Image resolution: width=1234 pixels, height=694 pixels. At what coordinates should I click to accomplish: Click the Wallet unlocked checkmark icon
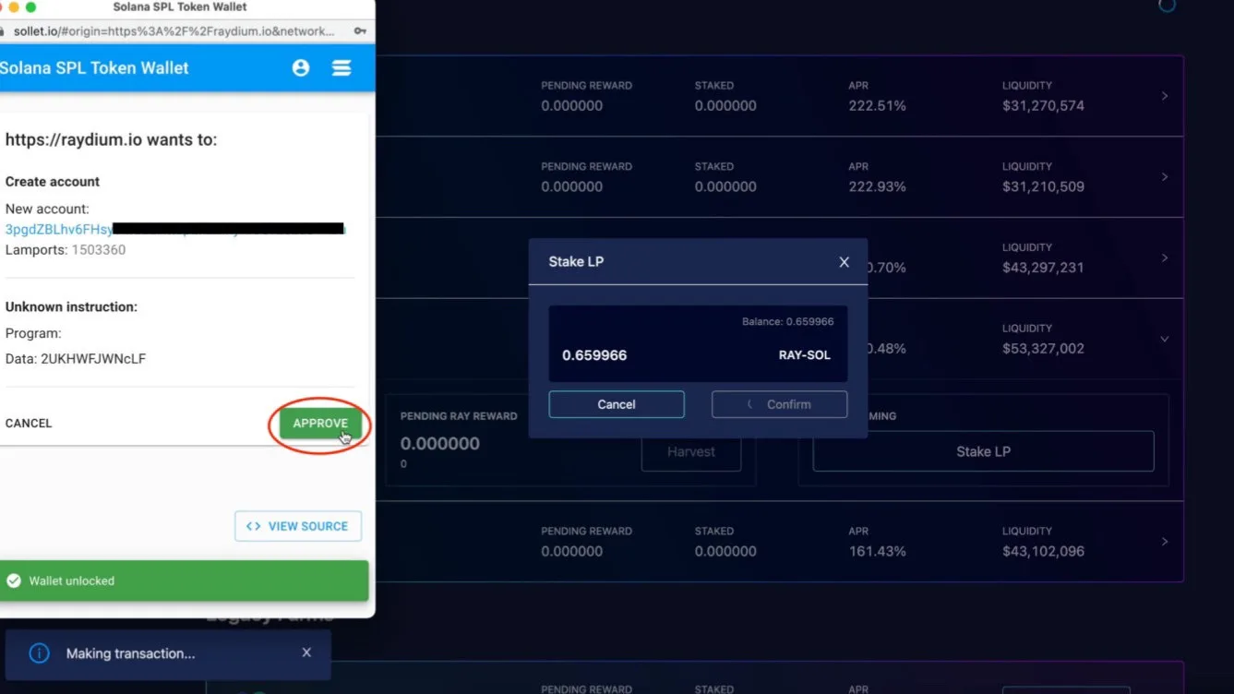pyautogui.click(x=14, y=581)
